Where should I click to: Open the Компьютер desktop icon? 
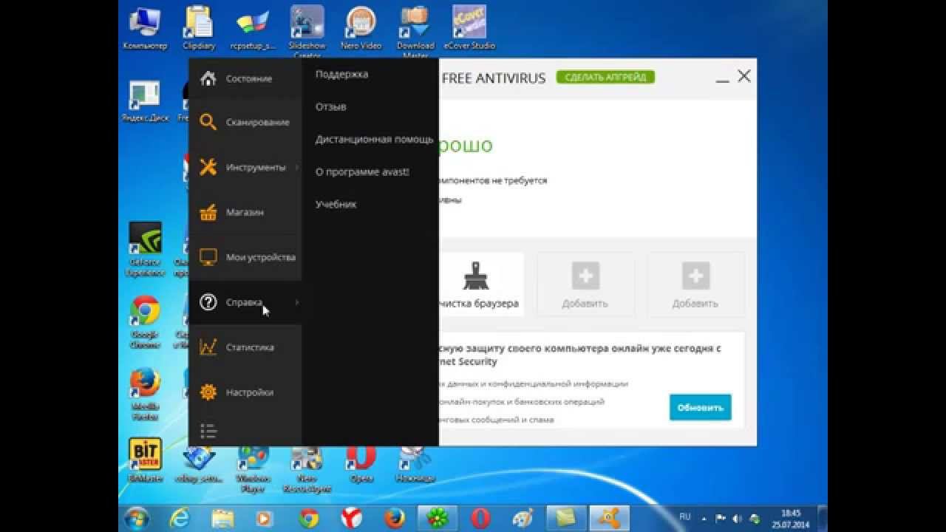(145, 28)
